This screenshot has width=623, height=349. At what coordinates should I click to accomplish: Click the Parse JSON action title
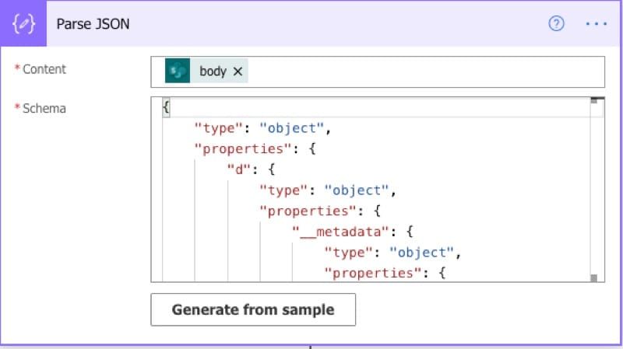pyautogui.click(x=93, y=24)
